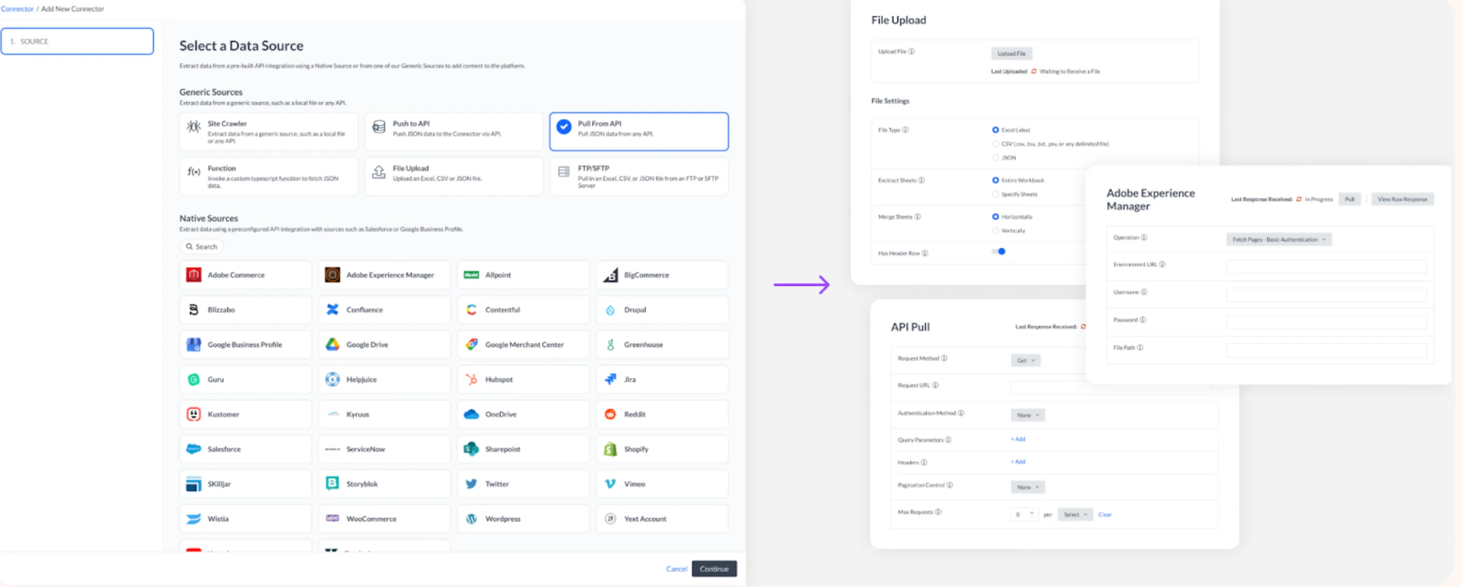The width and height of the screenshot is (1462, 587).
Task: Click the Environment URL input field
Action: click(1326, 267)
